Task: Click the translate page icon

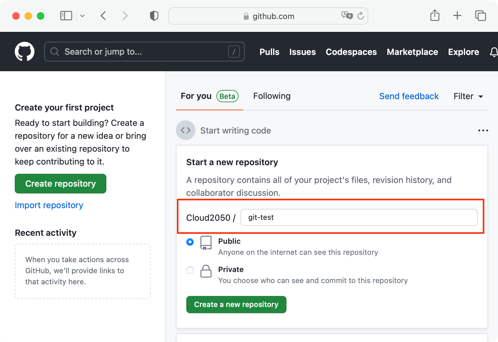Action: pyautogui.click(x=347, y=15)
